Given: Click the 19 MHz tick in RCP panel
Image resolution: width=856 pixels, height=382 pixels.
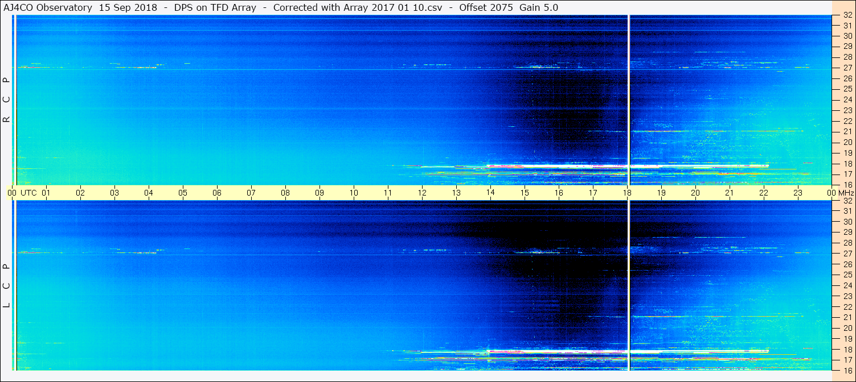Looking at the screenshot, I should tap(847, 153).
